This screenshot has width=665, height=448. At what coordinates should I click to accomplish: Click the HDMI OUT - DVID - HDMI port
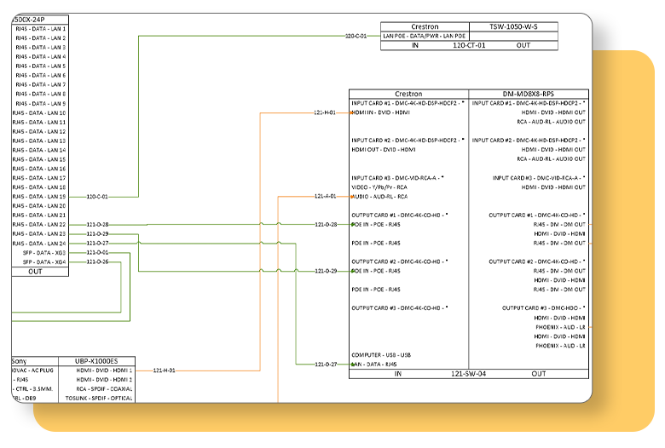point(384,150)
